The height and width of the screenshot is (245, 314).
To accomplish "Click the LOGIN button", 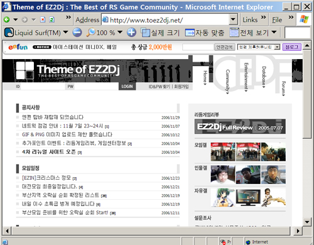I will 127,86.
